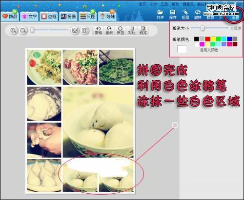Open the 帮助 help menu
The width and height of the screenshot is (244, 200).
(x=175, y=4)
